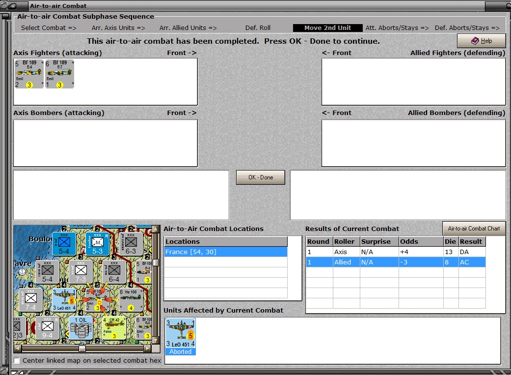Click the 6-4 infantry corps counter

tap(114, 271)
